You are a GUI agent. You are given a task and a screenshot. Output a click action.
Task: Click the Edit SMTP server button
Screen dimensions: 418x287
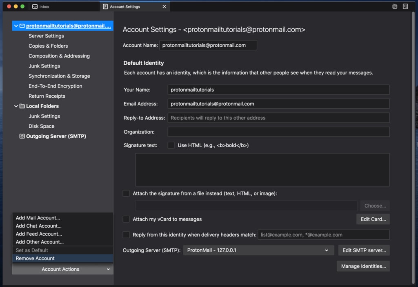tap(364, 250)
